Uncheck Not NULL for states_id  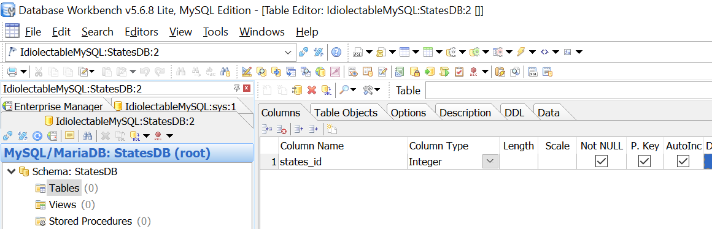click(x=601, y=161)
